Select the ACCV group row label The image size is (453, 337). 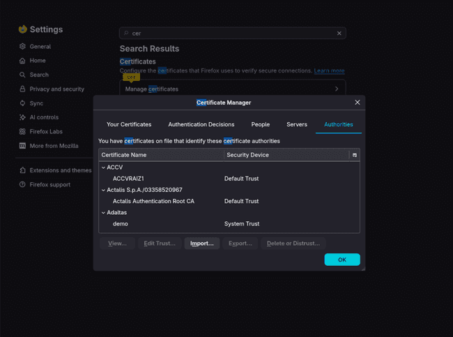[x=115, y=167]
